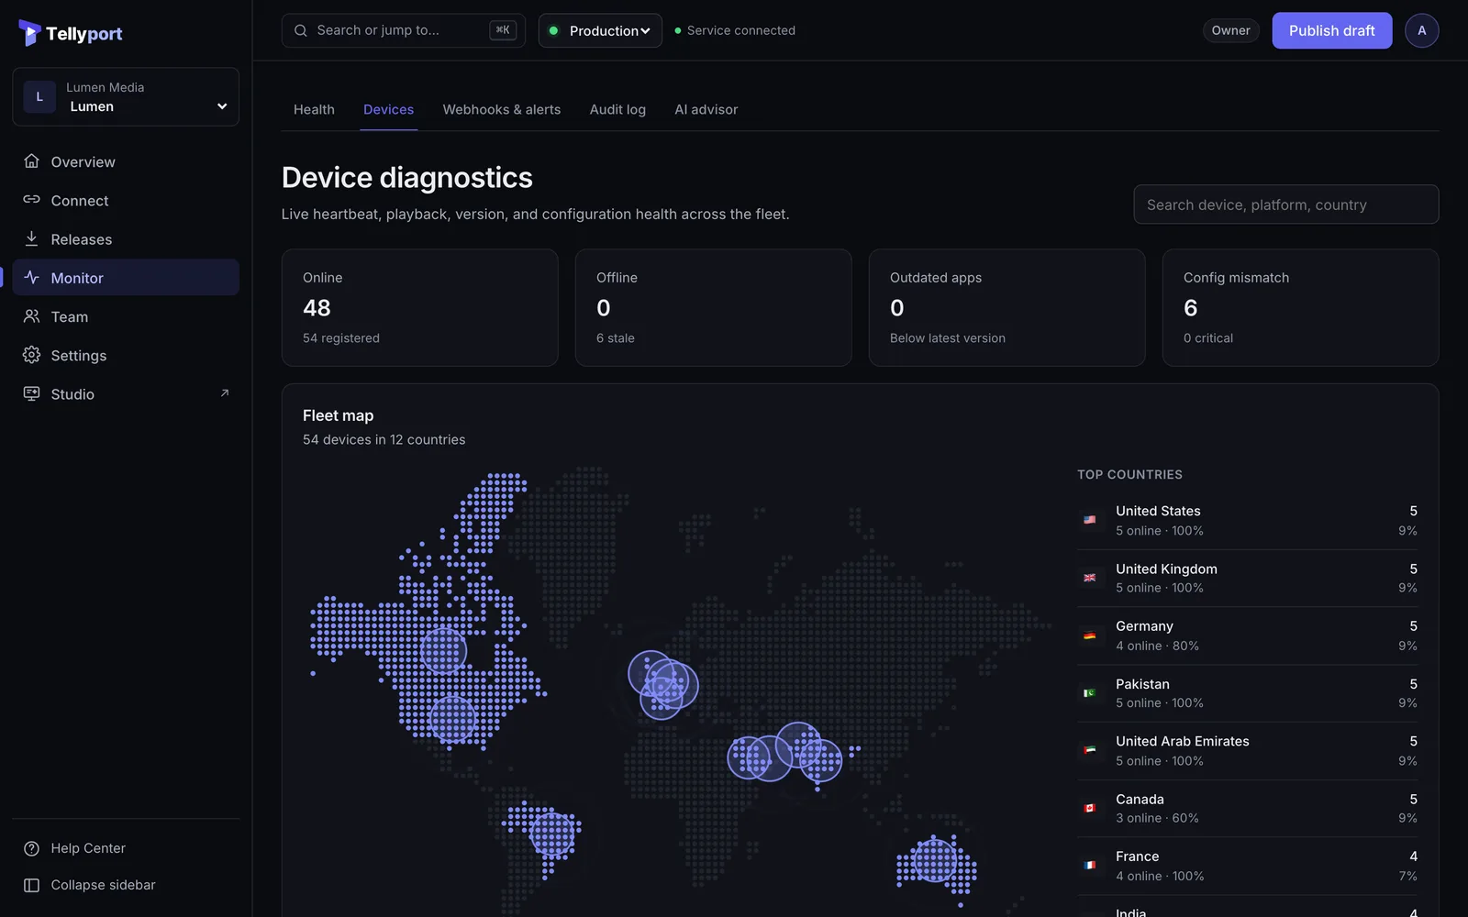This screenshot has width=1468, height=917.
Task: Click the Collapse sidebar panel icon
Action: 32,885
